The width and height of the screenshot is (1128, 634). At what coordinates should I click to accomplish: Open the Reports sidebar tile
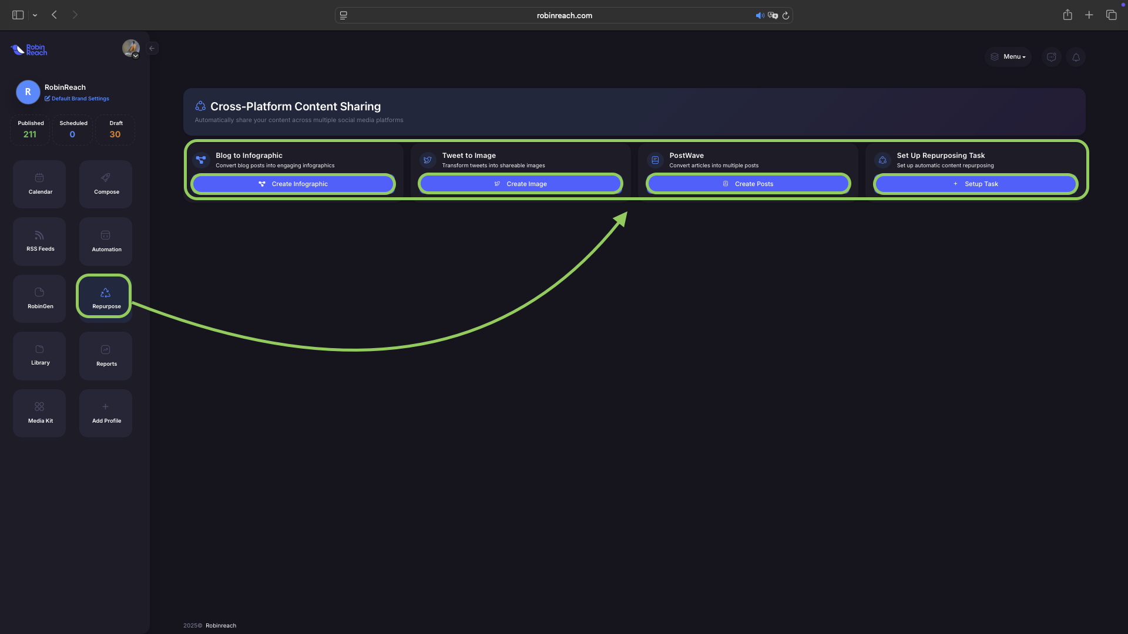tap(106, 355)
